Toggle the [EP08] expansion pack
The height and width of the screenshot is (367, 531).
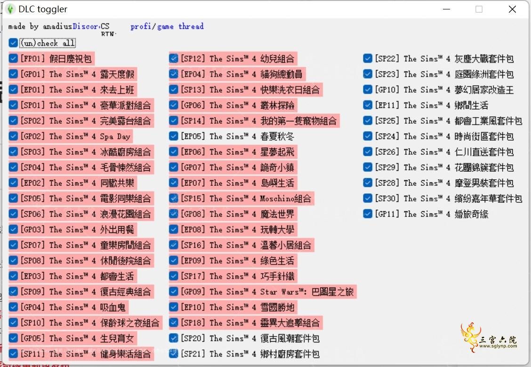pyautogui.click(x=173, y=230)
